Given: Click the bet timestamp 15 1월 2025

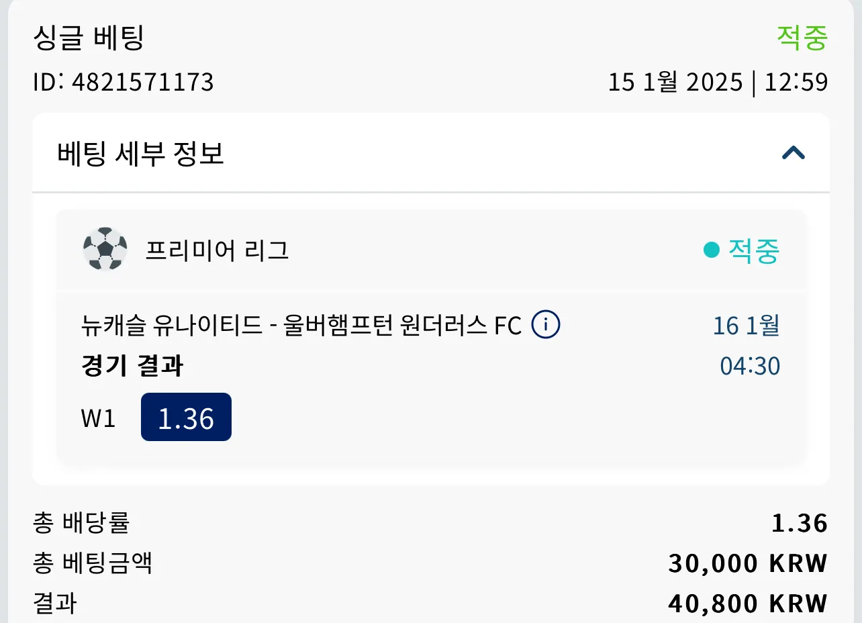Looking at the screenshot, I should 675,83.
